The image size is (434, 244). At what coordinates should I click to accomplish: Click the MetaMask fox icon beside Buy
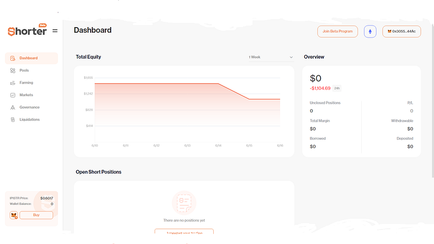14,215
